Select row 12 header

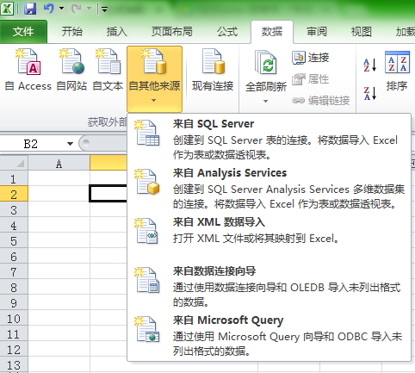14,350
